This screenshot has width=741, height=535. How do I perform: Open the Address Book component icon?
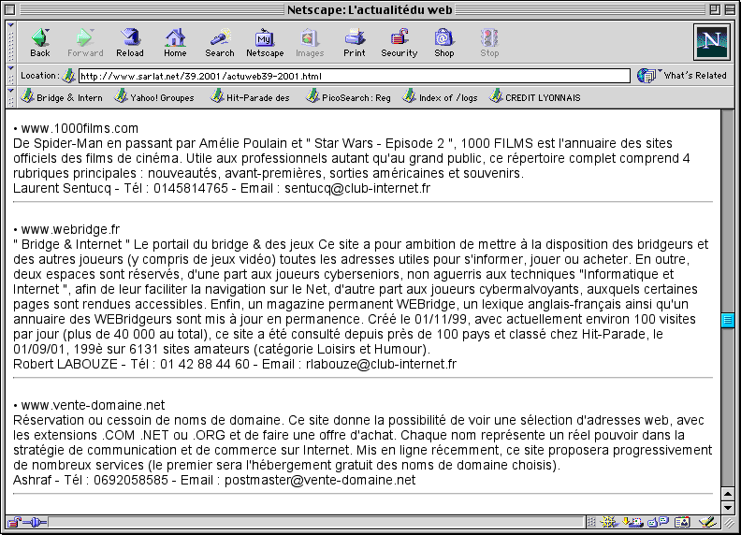point(682,522)
